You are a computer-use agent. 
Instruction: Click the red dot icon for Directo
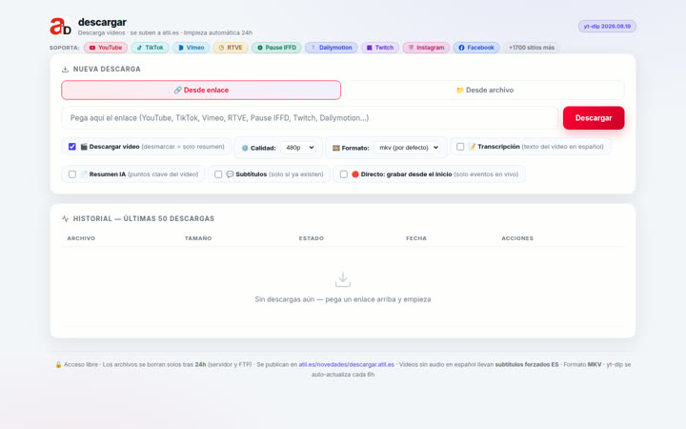coord(355,174)
